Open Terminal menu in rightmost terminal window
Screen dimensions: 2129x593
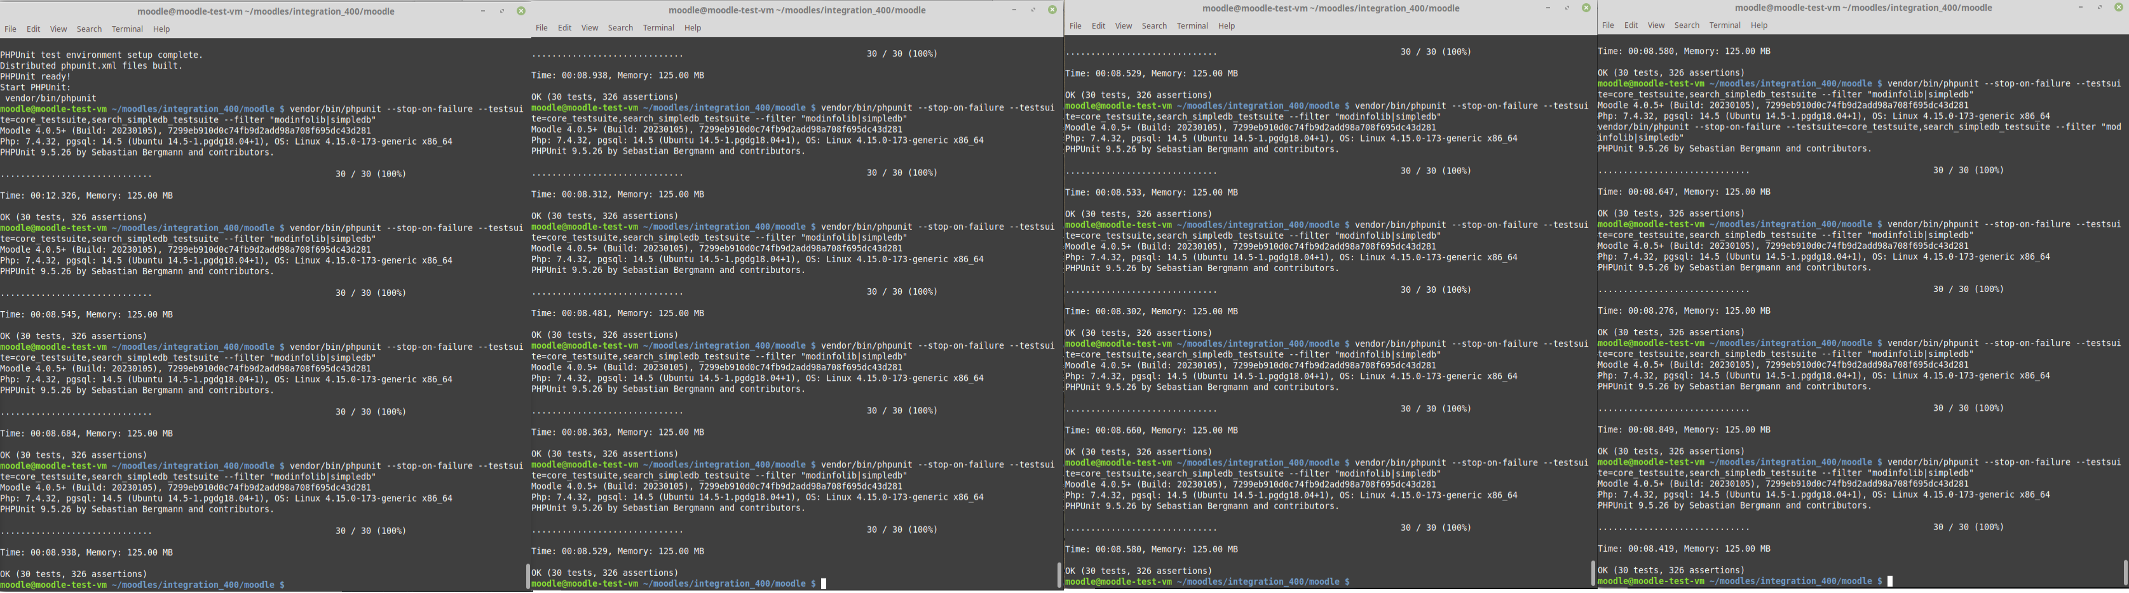coord(1725,25)
